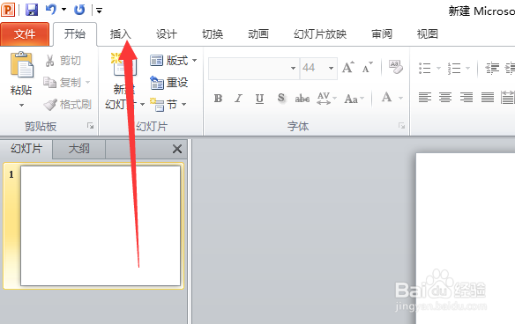Image resolution: width=515 pixels, height=324 pixels.
Task: Open the font color dropdown arrow
Action: (x=400, y=98)
